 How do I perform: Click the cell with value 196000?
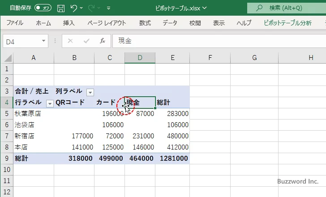[x=110, y=114]
